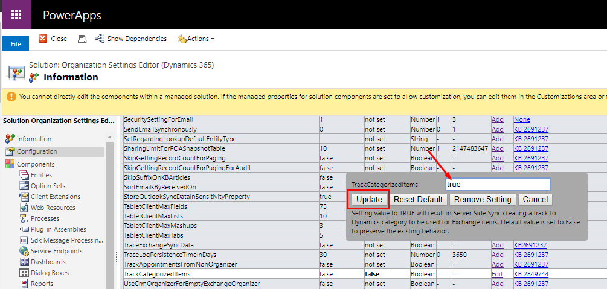Click the Plug-in Assemblies icon
Image resolution: width=607 pixels, height=289 pixels.
(x=24, y=229)
